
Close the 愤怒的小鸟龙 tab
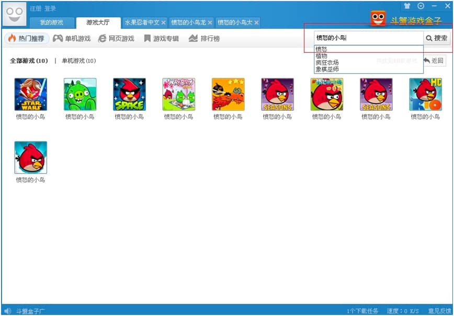[210, 22]
